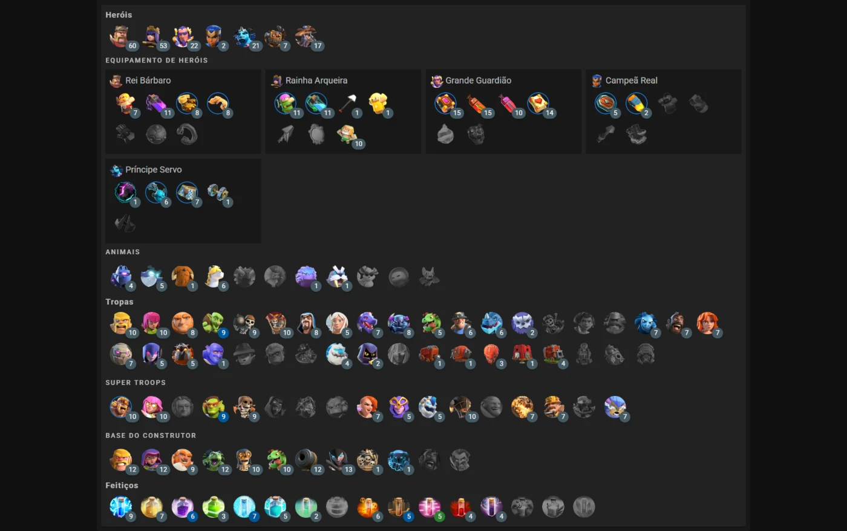This screenshot has width=847, height=531.
Task: Select the Barbarian King hero level 60
Action: (120, 37)
